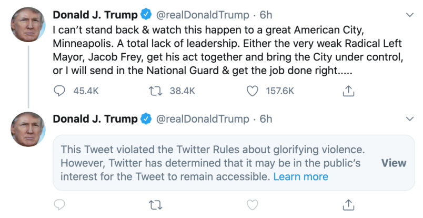
Task: Like the tweet with 157.6K likes
Action: pyautogui.click(x=253, y=91)
